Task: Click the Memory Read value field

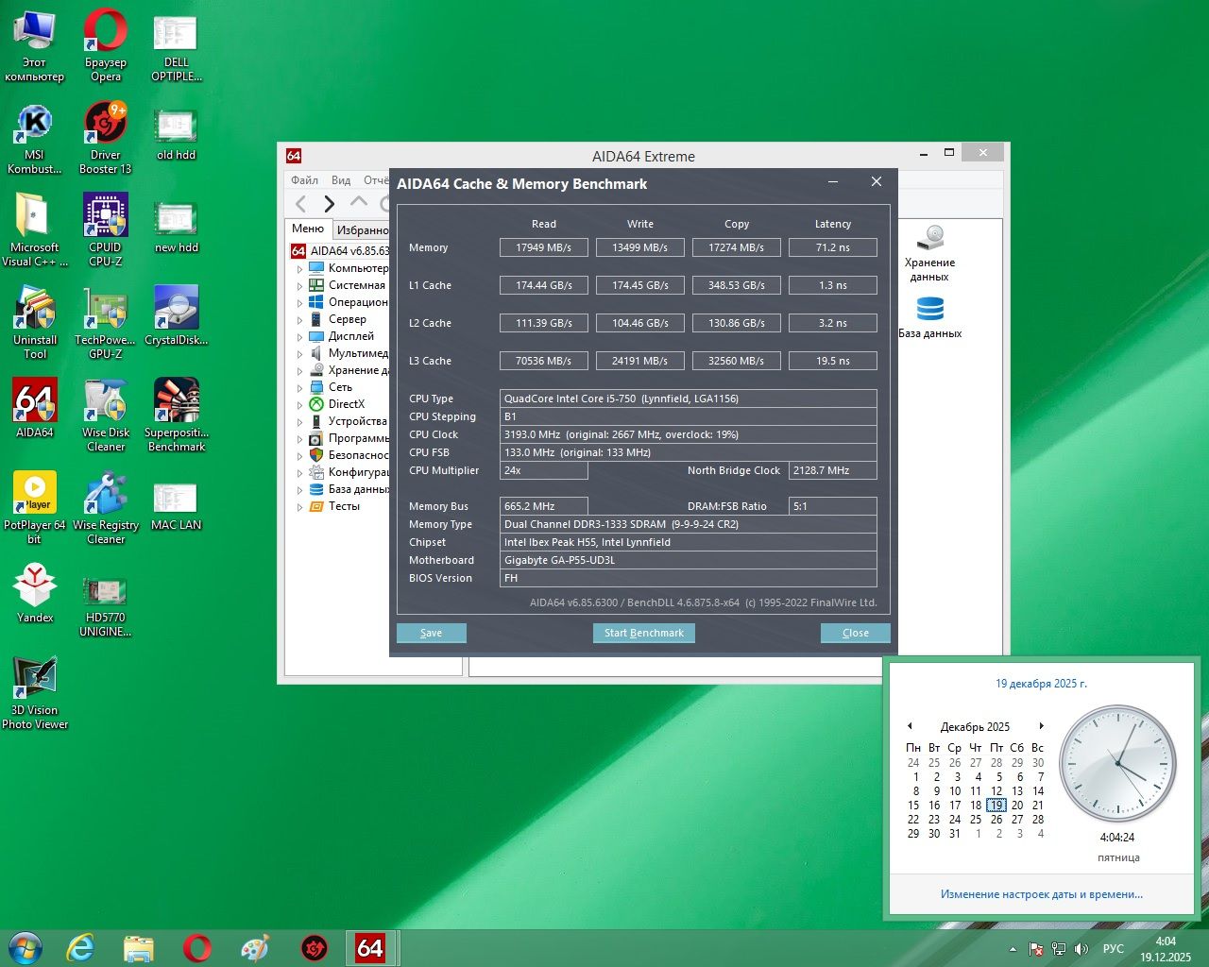Action: click(543, 247)
